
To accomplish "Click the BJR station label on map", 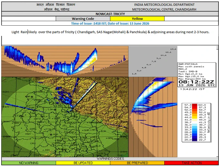I will tap(103, 131).
